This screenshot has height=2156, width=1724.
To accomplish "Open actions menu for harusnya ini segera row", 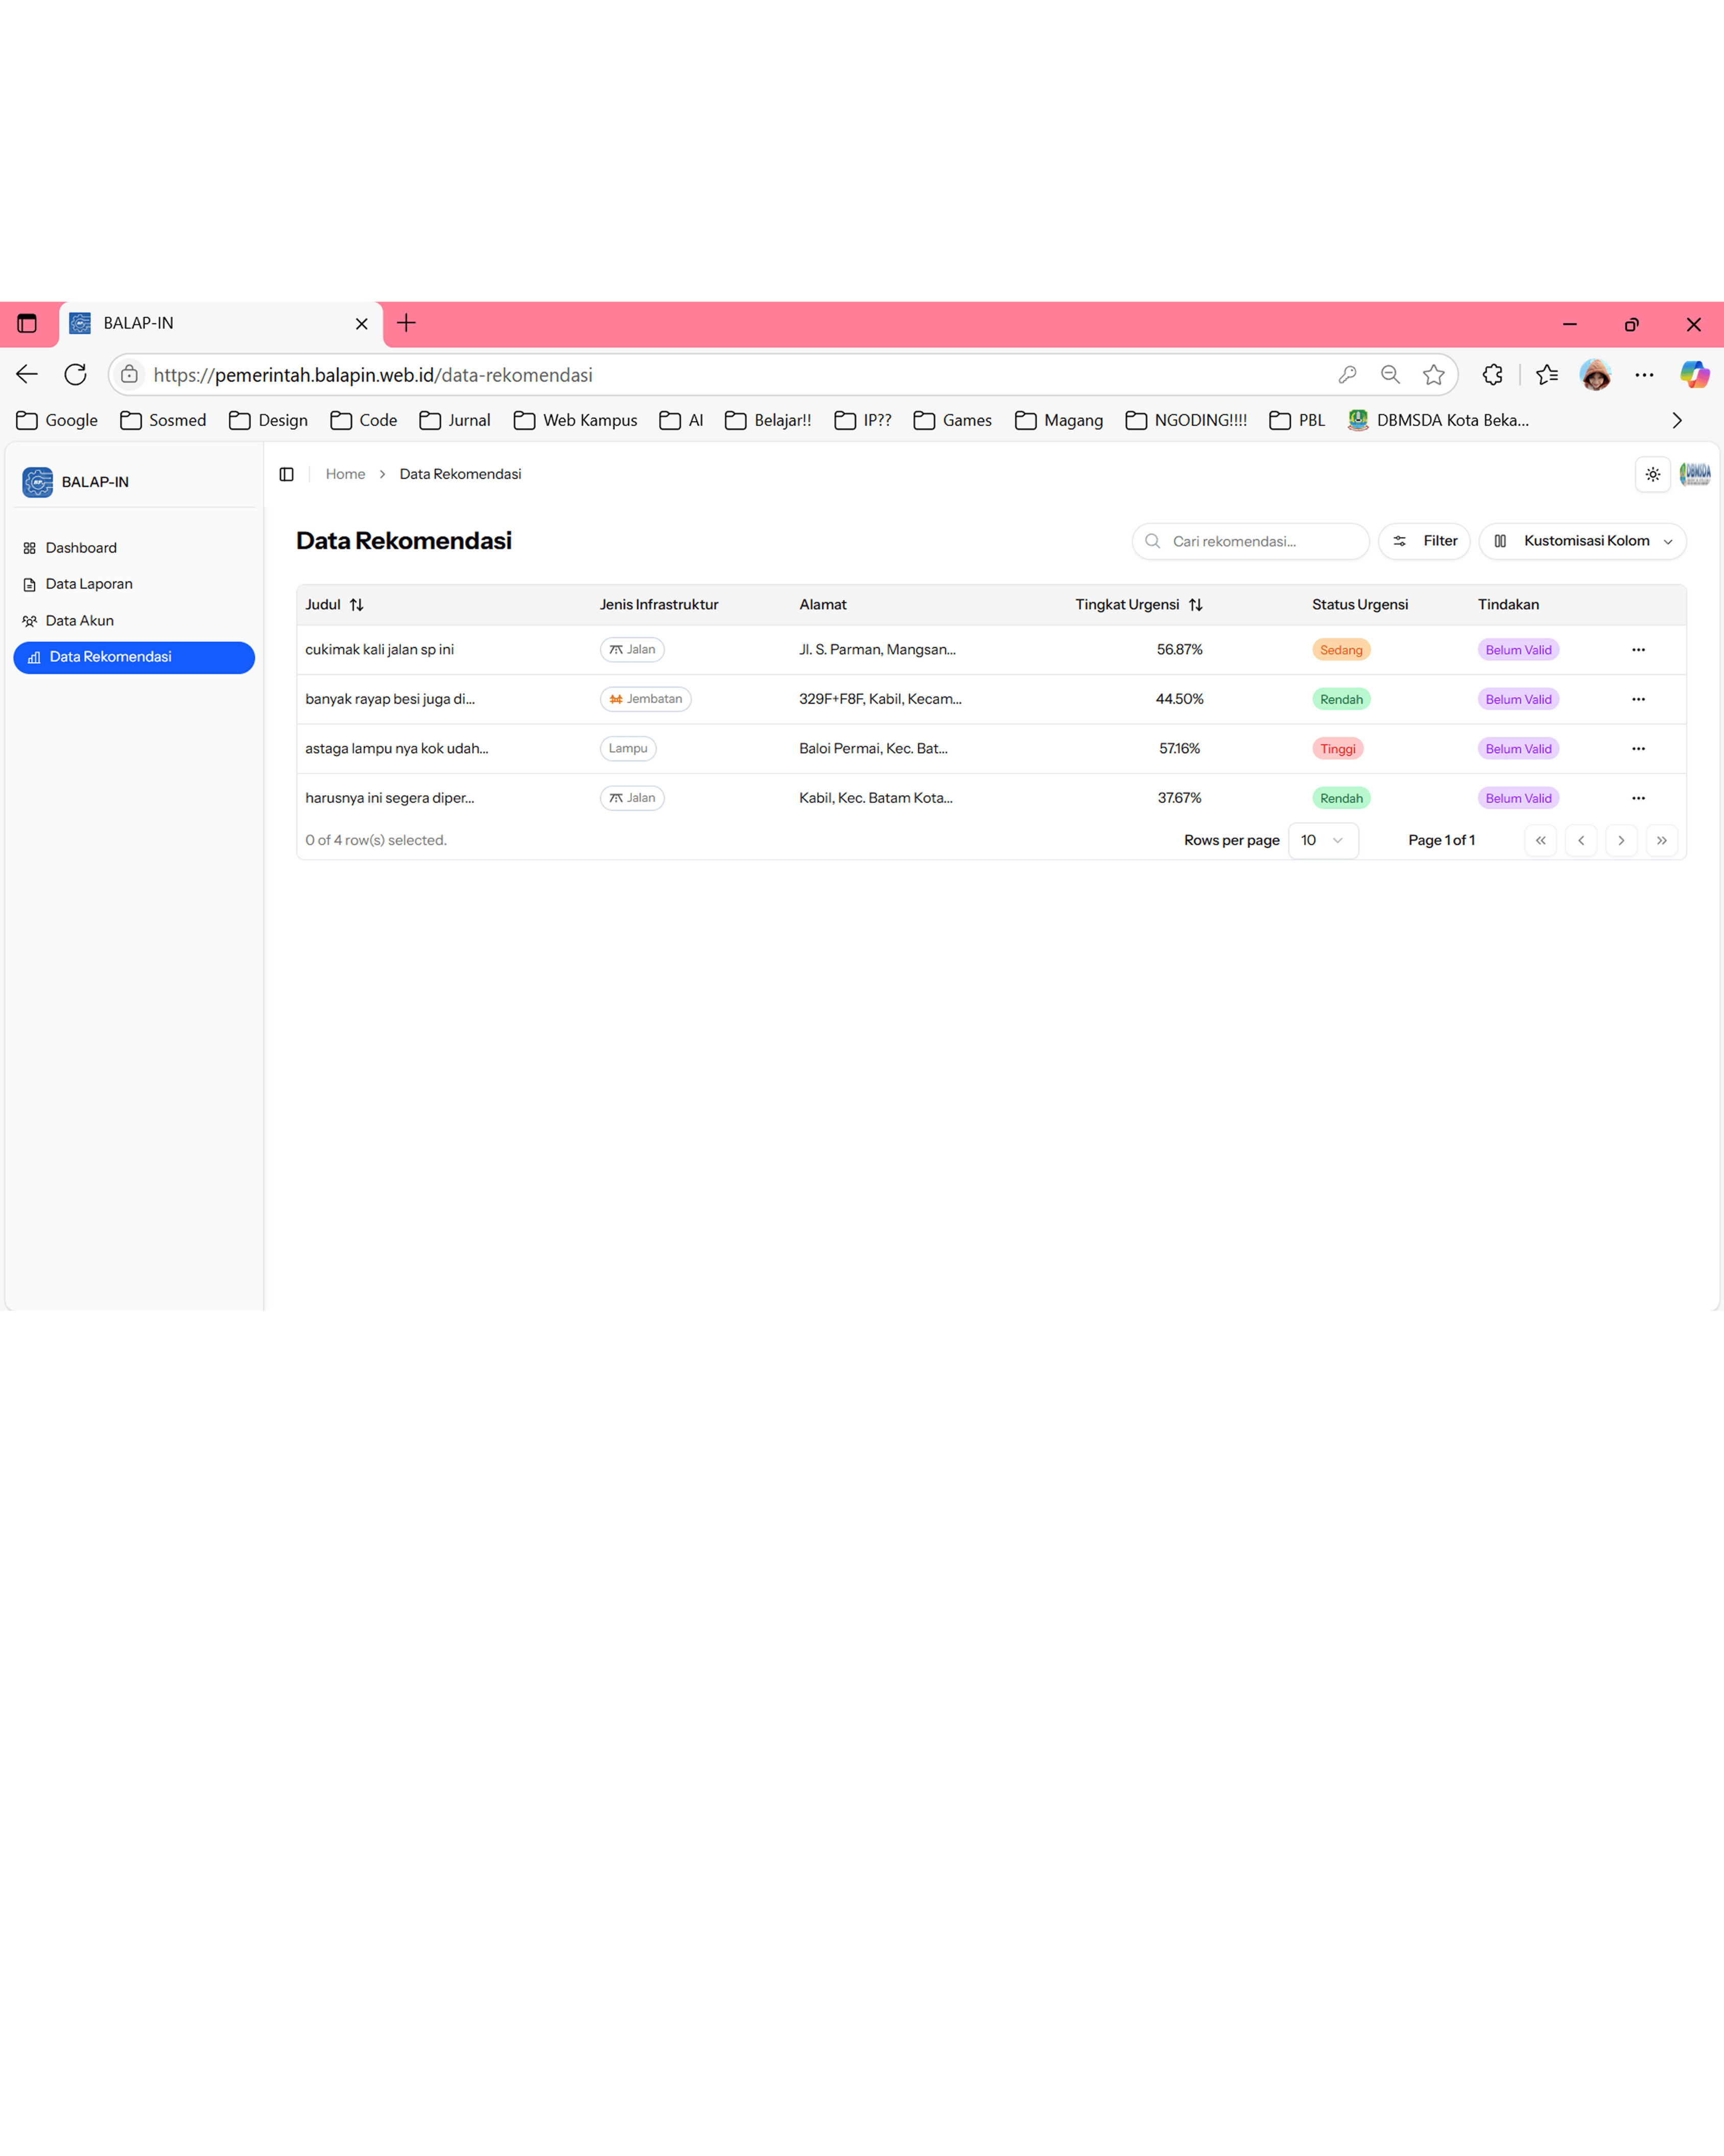I will tap(1638, 798).
